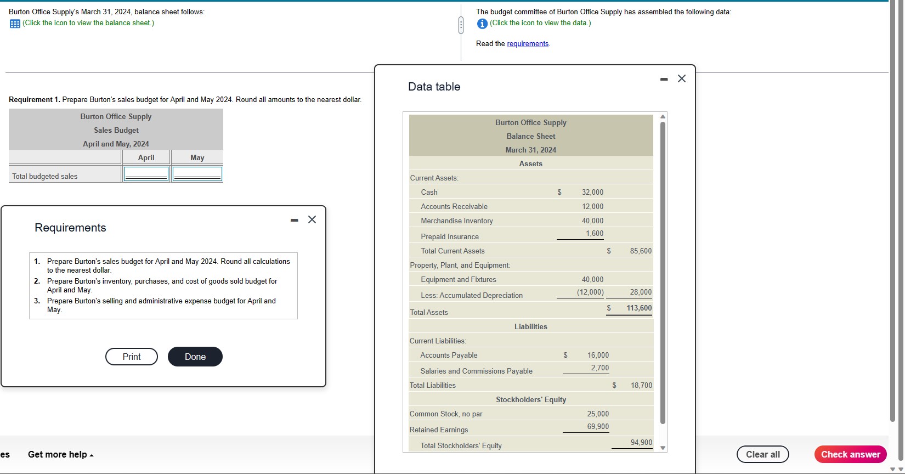This screenshot has height=474, width=905.
Task: Select Accounts Receivable value 12,000
Action: pos(592,206)
